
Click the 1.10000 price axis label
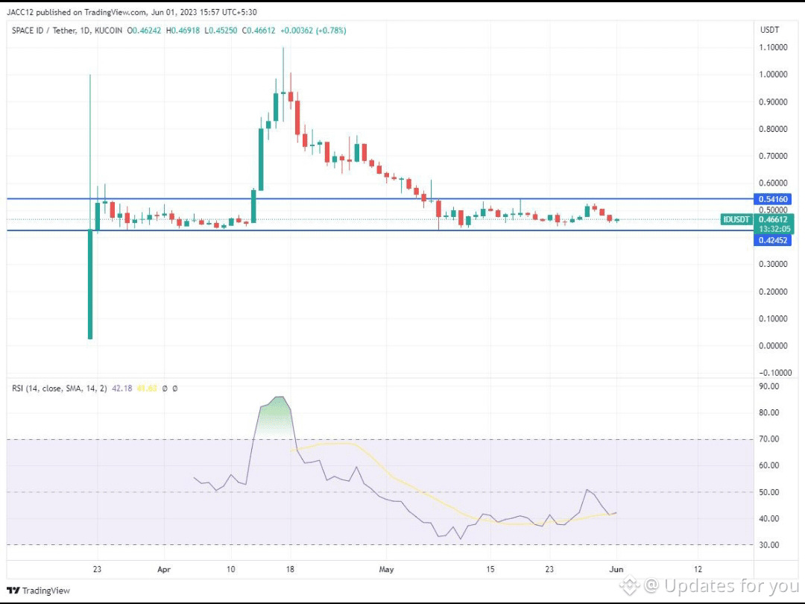pos(773,47)
